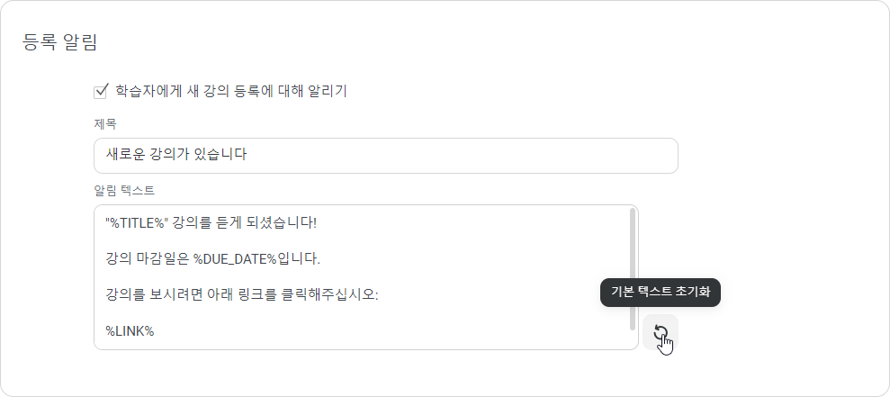Reset the notification text to default

click(x=661, y=332)
